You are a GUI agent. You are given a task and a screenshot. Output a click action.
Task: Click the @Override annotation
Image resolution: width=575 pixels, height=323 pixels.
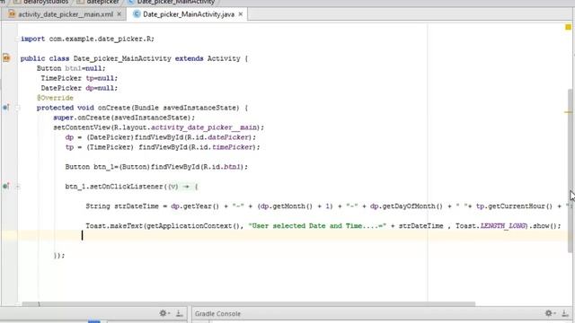(55, 98)
